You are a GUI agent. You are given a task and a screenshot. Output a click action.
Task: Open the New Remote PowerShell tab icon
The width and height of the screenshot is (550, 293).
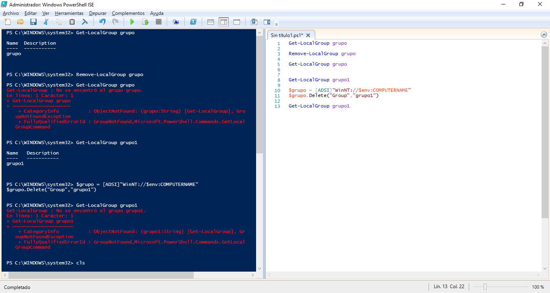click(176, 22)
